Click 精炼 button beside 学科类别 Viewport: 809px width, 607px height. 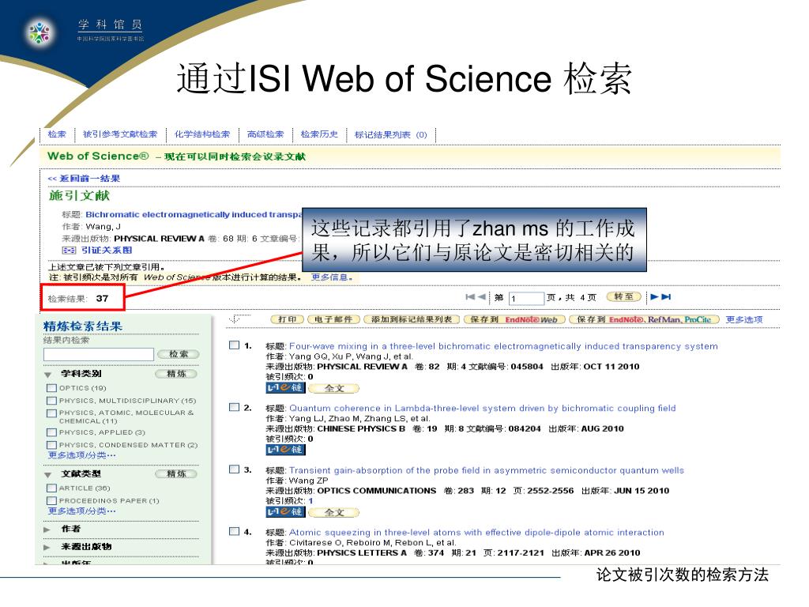click(176, 374)
